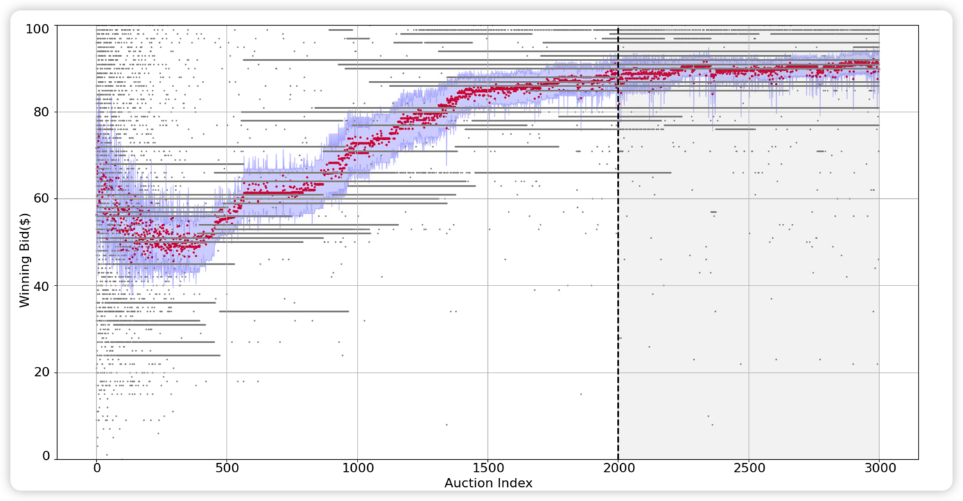
Task: Click the 3000 x-axis tick label
Action: pos(878,468)
